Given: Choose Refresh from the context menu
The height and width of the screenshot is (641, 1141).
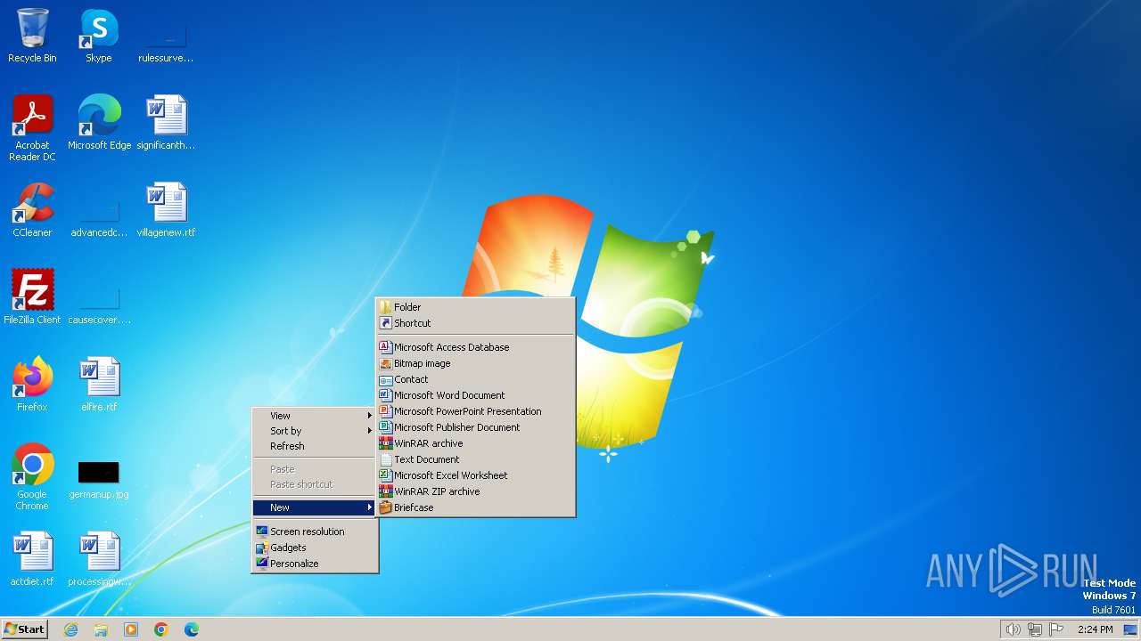Looking at the screenshot, I should tap(315, 446).
